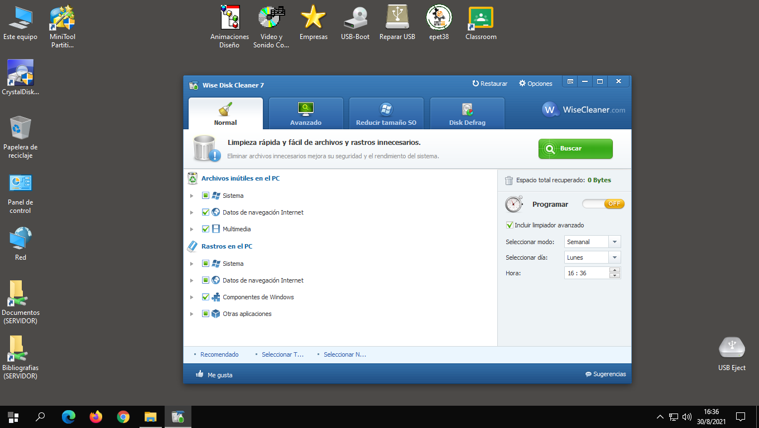The image size is (759, 428).
Task: Open Windows Start menu
Action: (x=13, y=417)
